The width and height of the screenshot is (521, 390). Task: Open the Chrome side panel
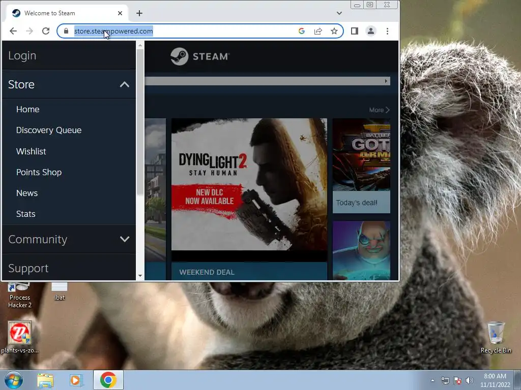coord(355,31)
